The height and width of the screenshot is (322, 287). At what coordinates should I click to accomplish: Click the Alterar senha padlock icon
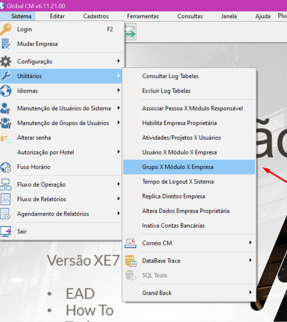pos(6,138)
